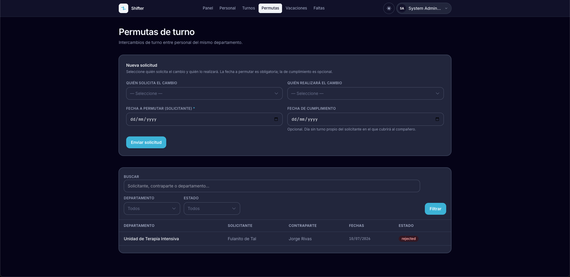This screenshot has width=570, height=277.
Task: Focus the Fecha a permutar date field
Action: [x=204, y=119]
